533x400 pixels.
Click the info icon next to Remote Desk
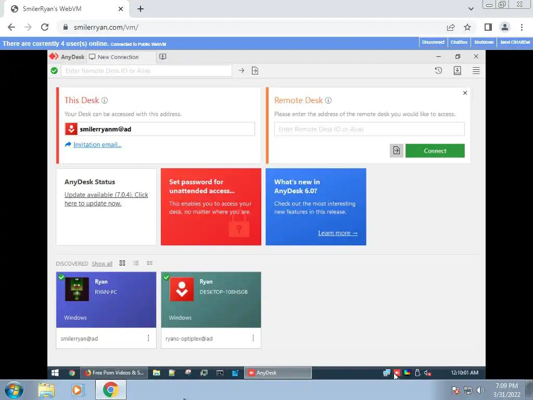pyautogui.click(x=328, y=101)
